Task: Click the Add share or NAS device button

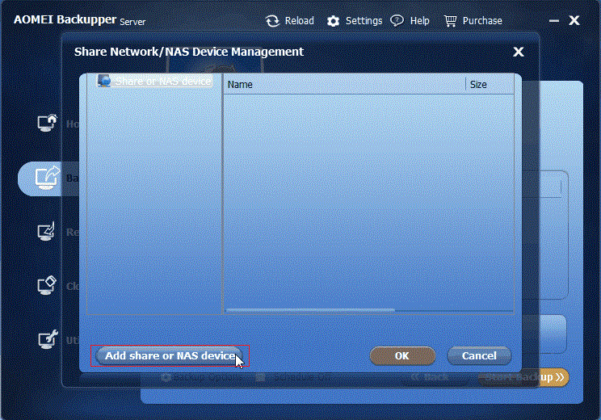Action: coord(169,356)
